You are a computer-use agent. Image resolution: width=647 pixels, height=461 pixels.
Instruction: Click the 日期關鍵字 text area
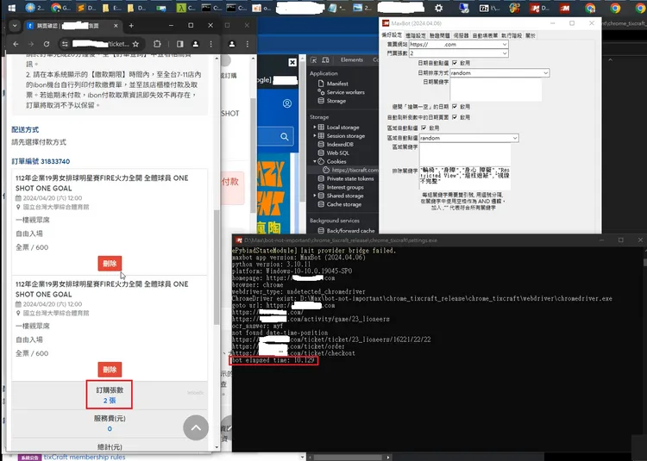(x=495, y=90)
